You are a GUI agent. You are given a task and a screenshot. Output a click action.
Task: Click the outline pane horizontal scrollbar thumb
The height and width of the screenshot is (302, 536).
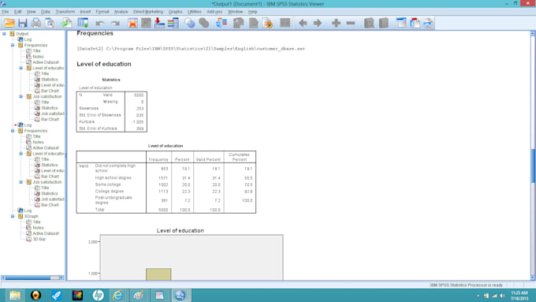point(28,278)
